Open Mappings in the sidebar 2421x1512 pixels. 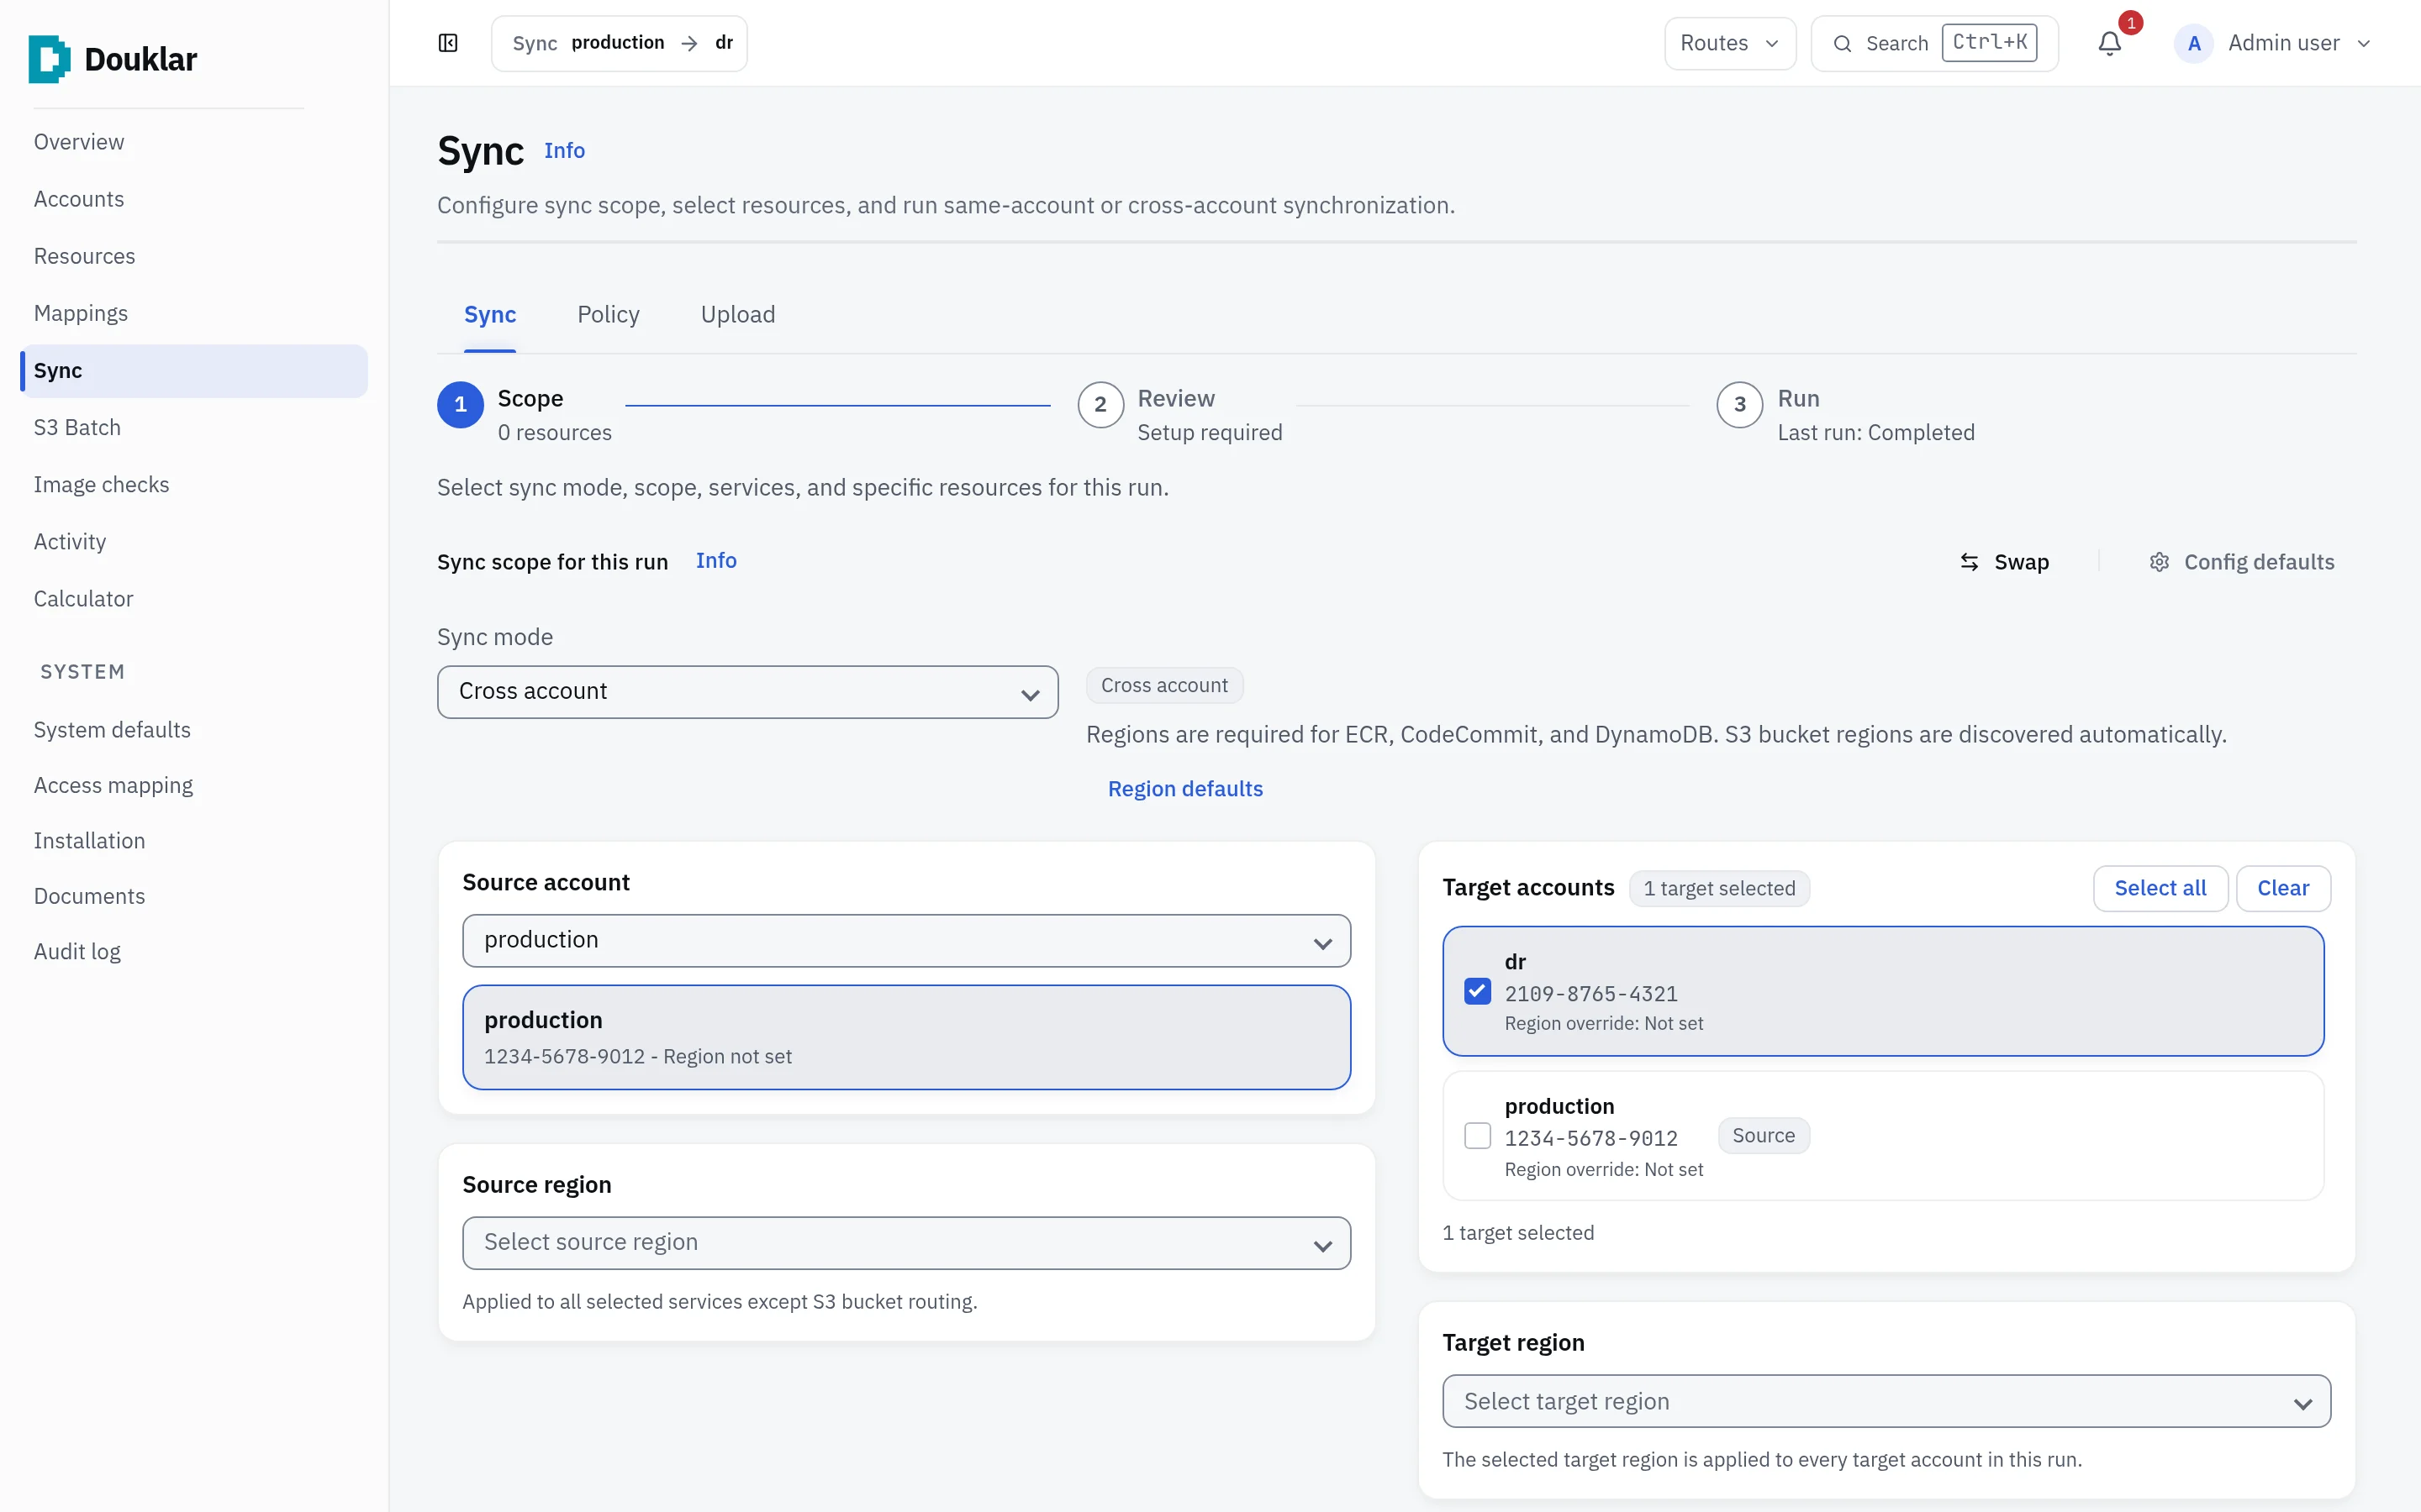[x=81, y=314]
